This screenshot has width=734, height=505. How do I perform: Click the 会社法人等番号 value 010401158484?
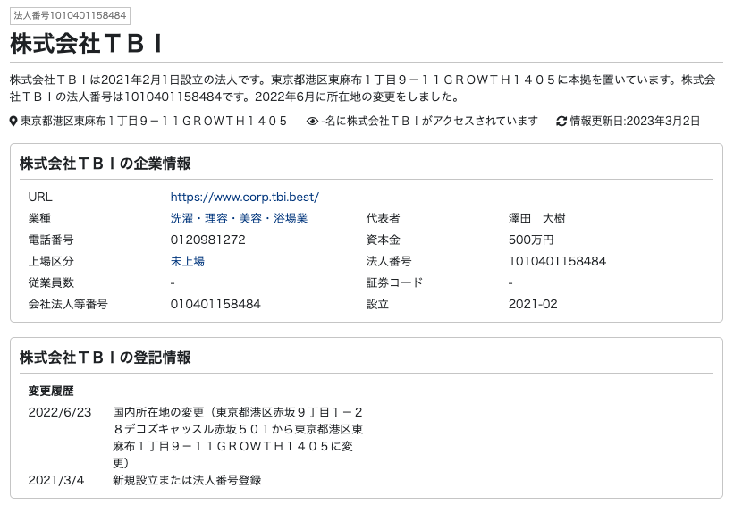[x=215, y=304]
